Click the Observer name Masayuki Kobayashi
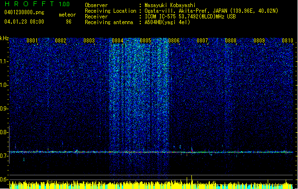Image resolution: width=298 pixels, height=189 pixels. tap(170, 5)
